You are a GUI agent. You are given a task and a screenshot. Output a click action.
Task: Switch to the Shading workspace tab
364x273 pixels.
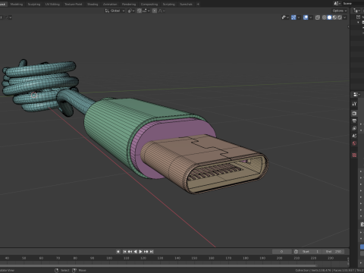tap(93, 4)
